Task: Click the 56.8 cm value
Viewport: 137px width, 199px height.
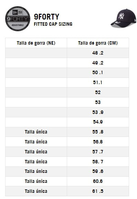Action: 98,142
